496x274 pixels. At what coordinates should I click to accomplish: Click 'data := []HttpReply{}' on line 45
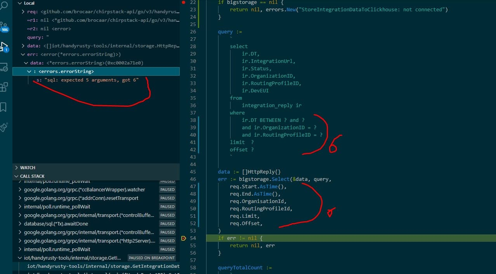coord(249,172)
